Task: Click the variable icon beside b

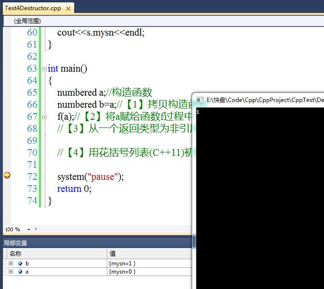Action: pos(20,264)
